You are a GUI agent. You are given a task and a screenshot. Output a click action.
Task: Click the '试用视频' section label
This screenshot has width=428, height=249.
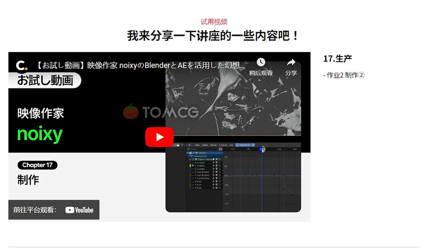214,22
